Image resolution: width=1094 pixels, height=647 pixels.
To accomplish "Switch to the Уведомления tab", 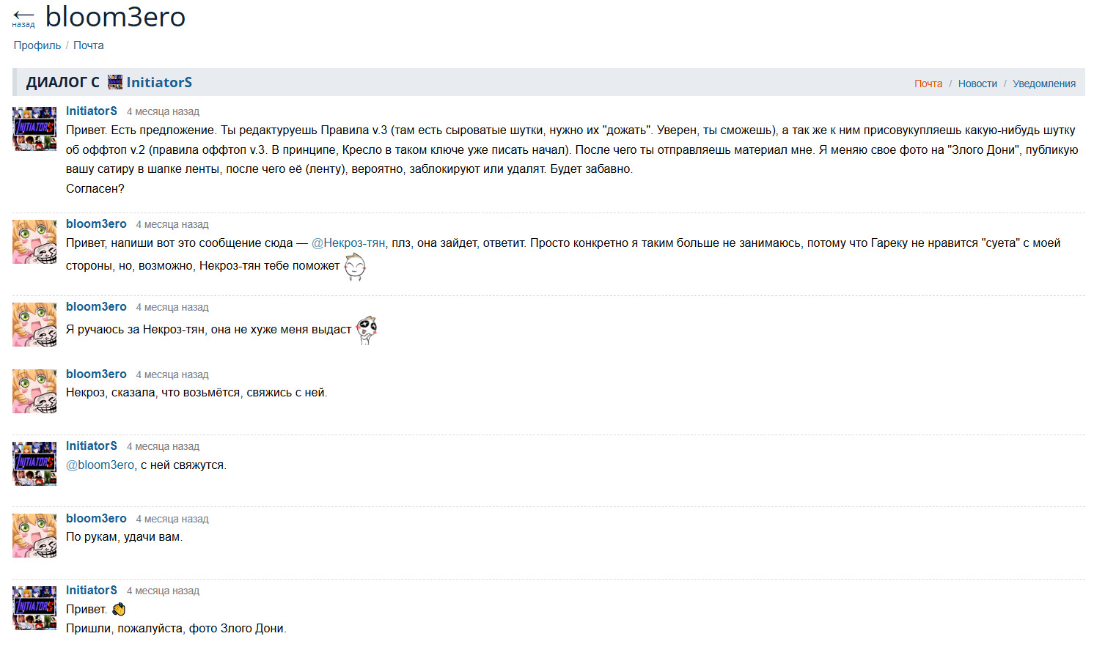I will pos(1044,84).
